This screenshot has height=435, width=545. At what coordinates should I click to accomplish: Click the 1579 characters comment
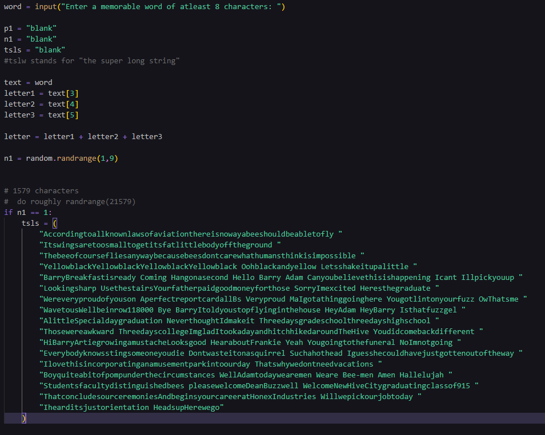pyautogui.click(x=40, y=190)
